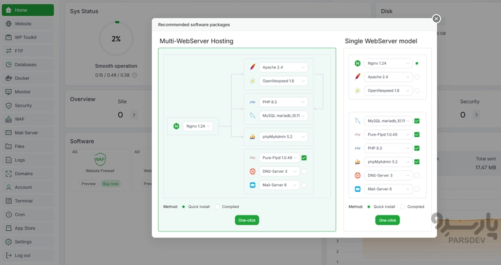Go to Mail Server in sidebar
501x265 pixels.
coord(26,132)
